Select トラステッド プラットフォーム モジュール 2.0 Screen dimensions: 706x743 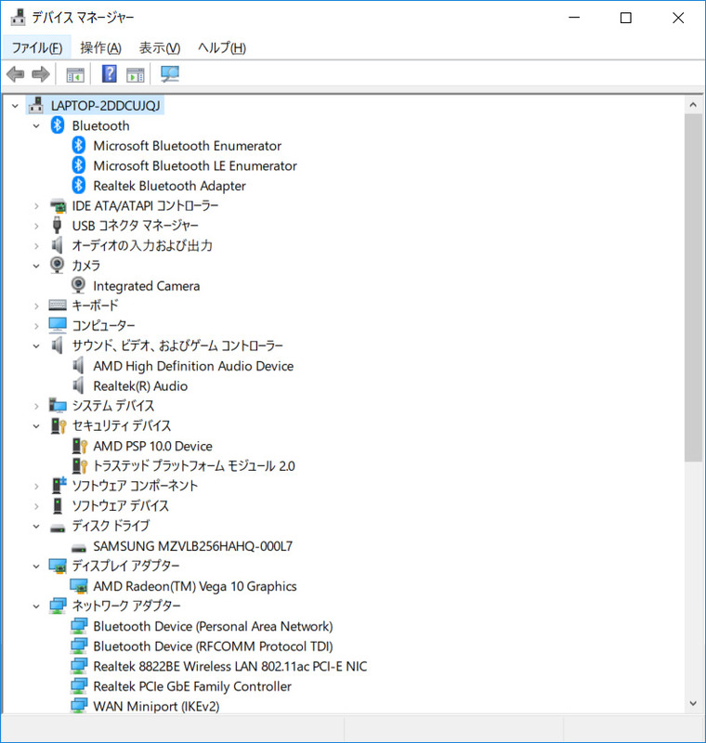point(194,466)
